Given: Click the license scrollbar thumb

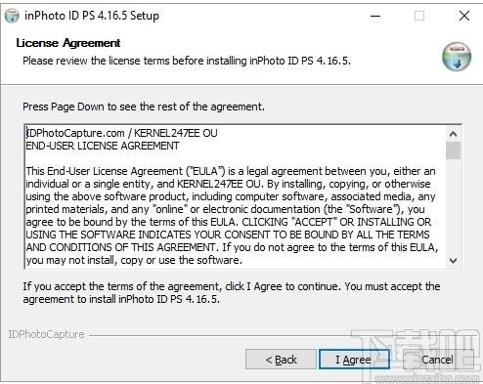Looking at the screenshot, I should click(x=453, y=150).
